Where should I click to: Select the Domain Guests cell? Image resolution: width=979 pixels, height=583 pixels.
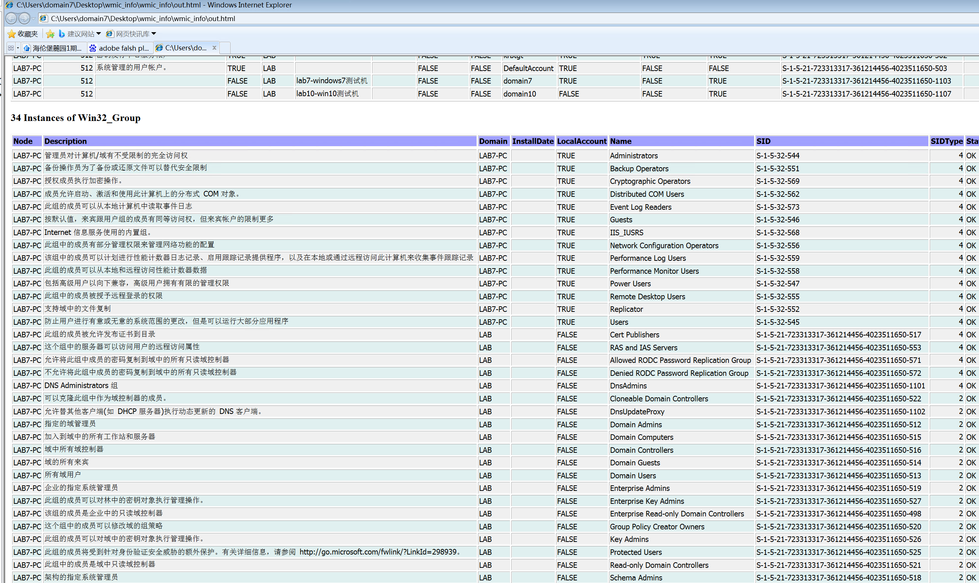click(x=681, y=463)
